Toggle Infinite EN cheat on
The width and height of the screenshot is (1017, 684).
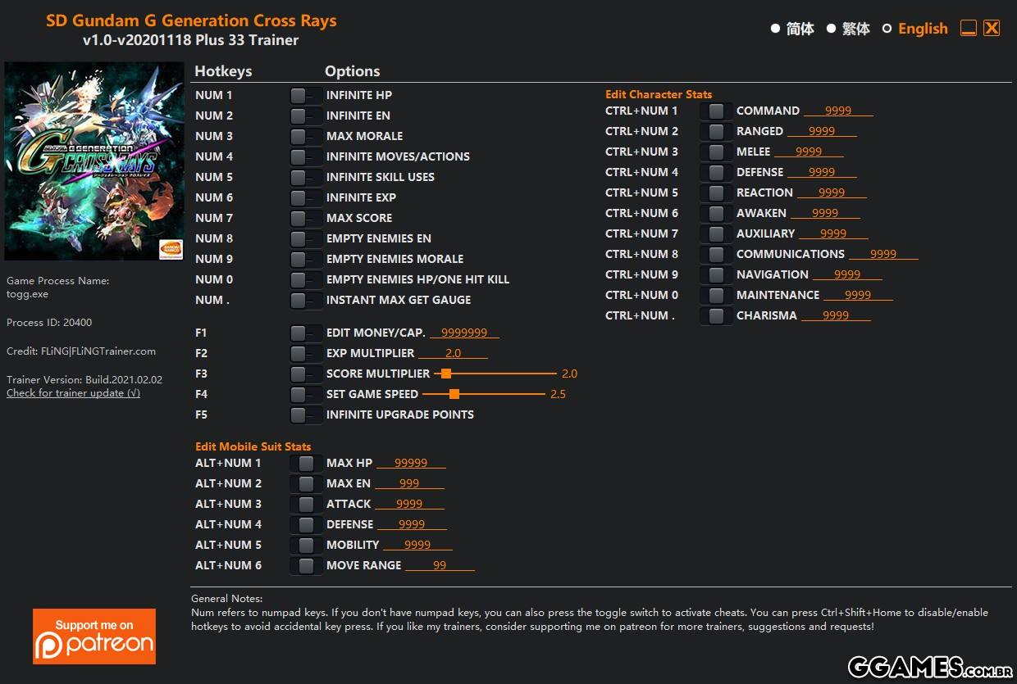click(305, 116)
